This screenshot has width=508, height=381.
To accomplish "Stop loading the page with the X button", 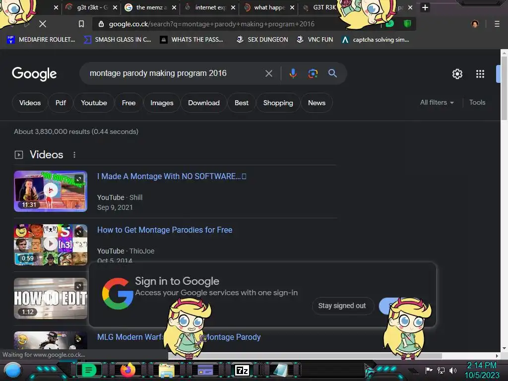I will [x=43, y=24].
